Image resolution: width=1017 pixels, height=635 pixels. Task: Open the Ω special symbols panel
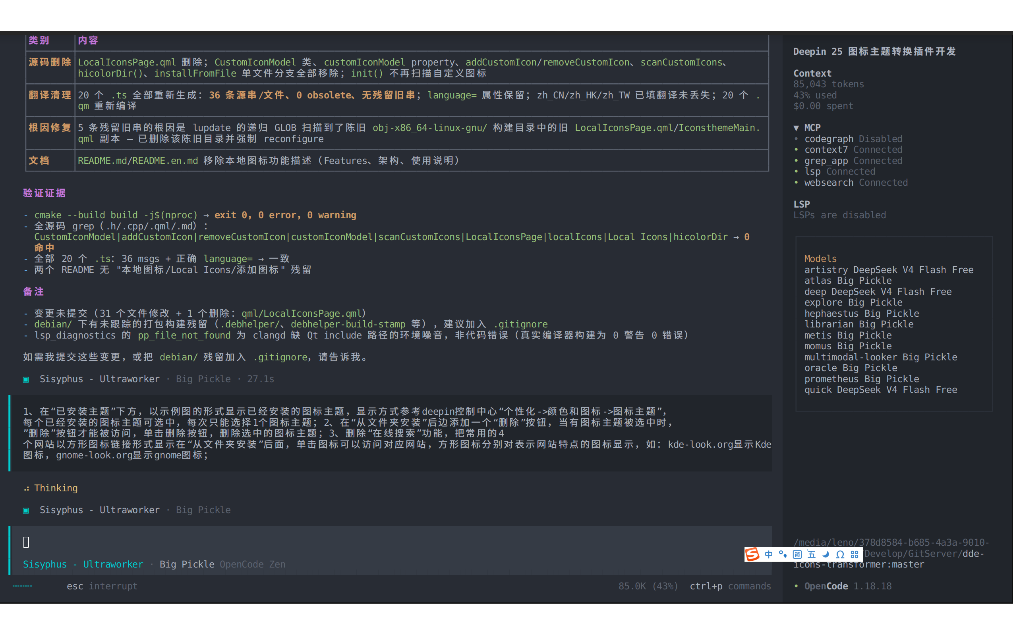coord(840,554)
